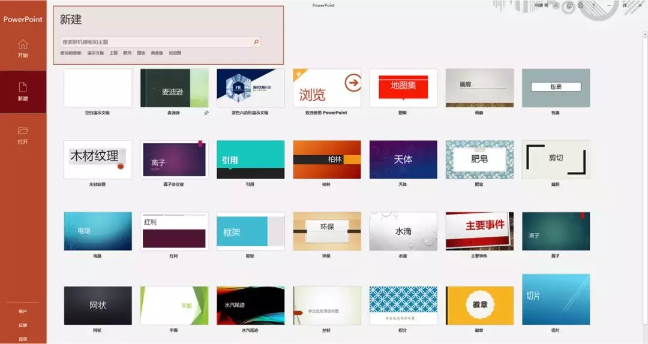Image resolution: width=648 pixels, height=344 pixels.
Task: Select the 丝状 template thumbnail
Action: click(x=327, y=306)
